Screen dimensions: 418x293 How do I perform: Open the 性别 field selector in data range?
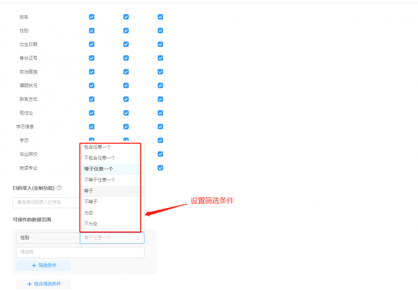tap(48, 237)
